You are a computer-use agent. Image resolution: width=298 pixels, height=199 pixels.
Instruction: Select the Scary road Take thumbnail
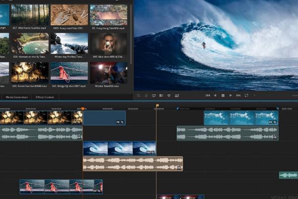pyautogui.click(x=69, y=15)
